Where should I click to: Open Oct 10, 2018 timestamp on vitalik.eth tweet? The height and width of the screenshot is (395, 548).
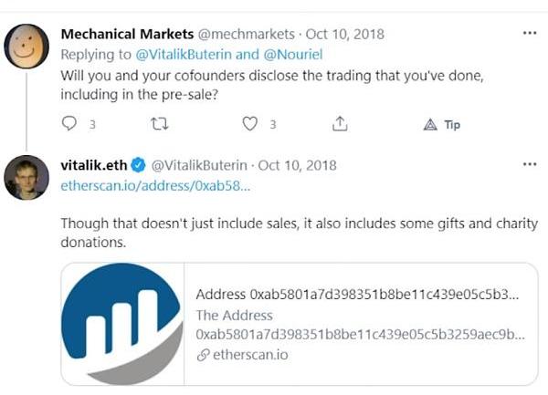coord(298,165)
